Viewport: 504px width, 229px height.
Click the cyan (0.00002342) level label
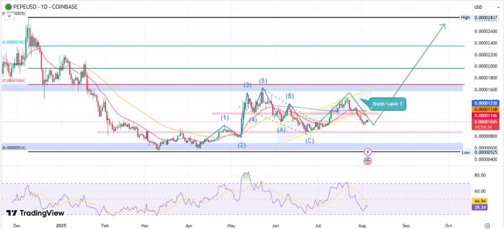click(14, 42)
